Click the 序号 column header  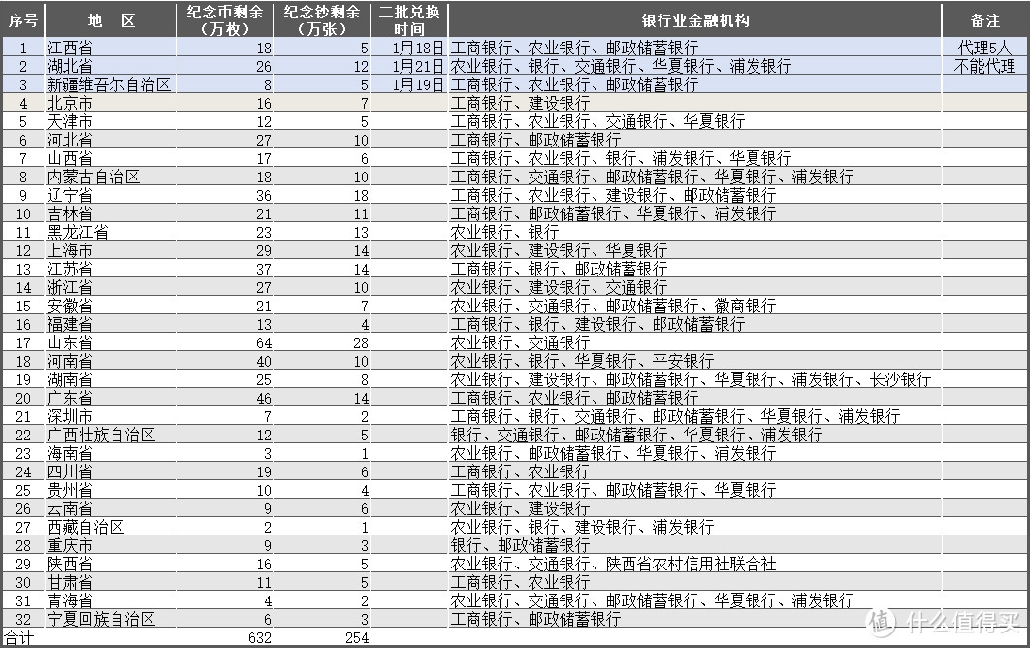coord(23,20)
